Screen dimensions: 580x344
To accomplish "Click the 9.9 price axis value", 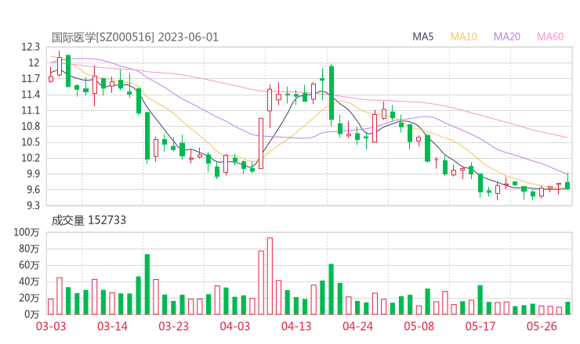I will pos(33,174).
